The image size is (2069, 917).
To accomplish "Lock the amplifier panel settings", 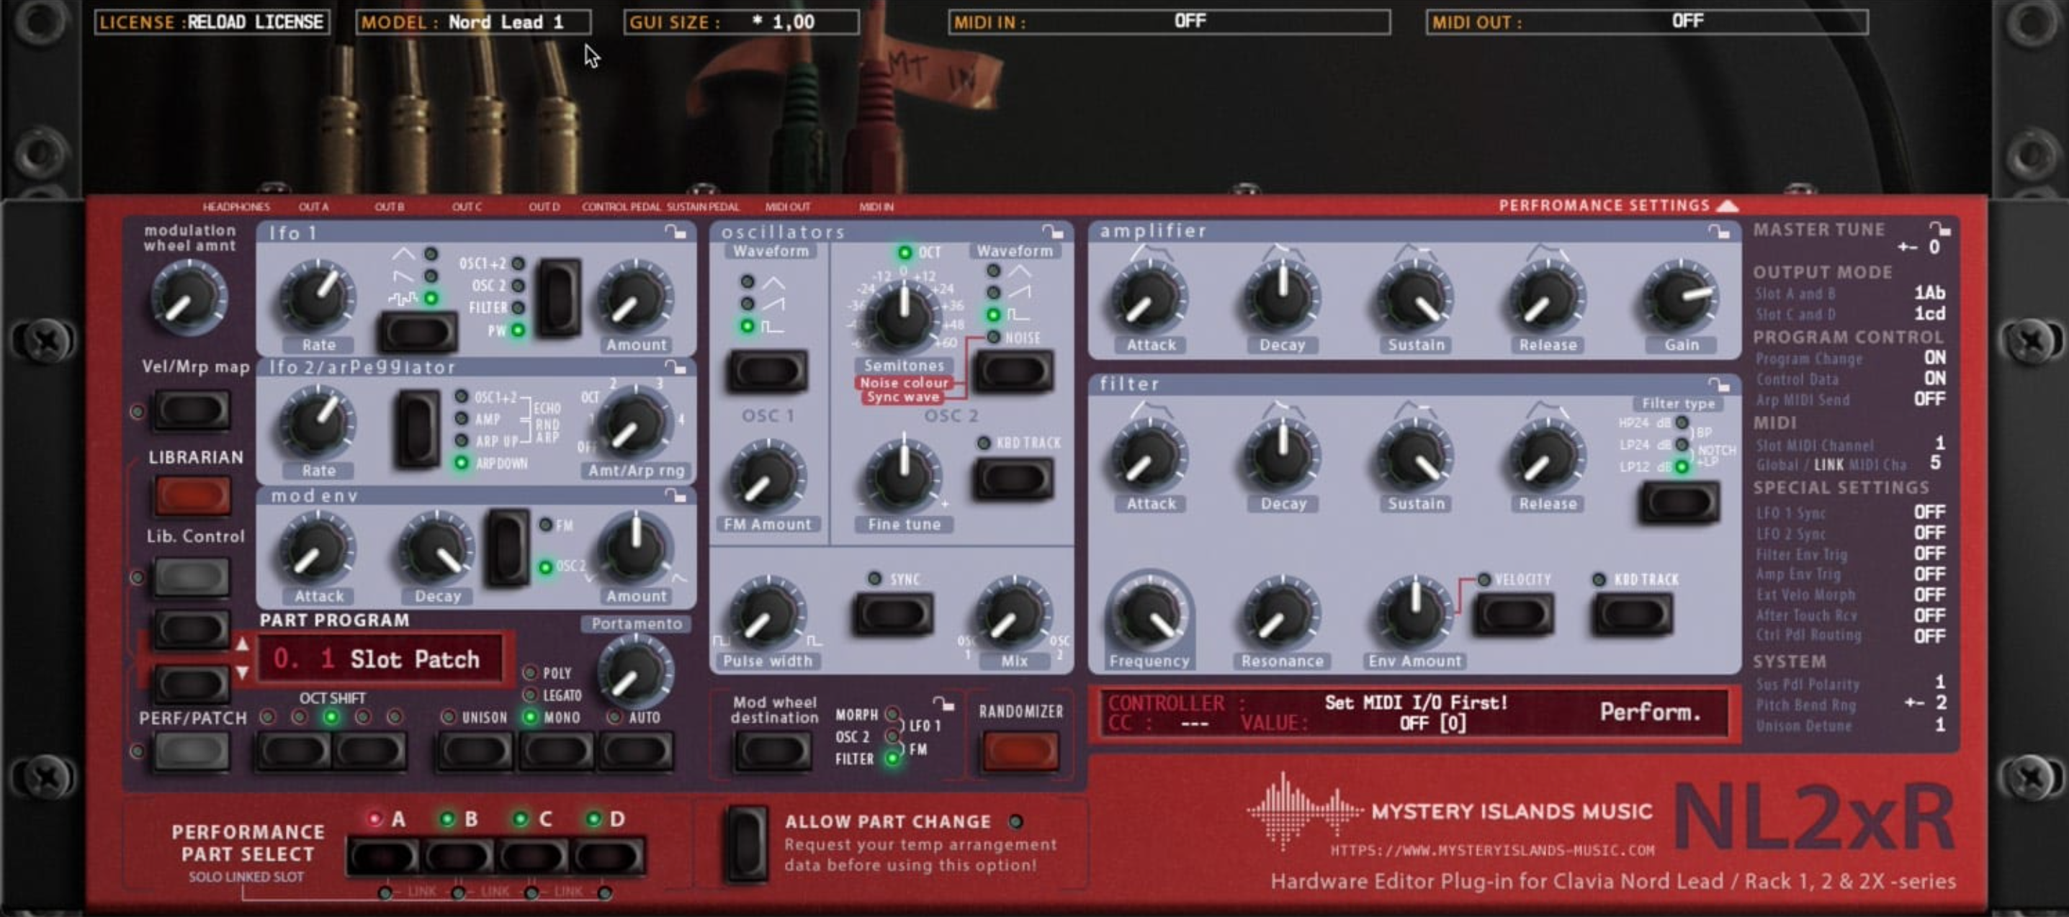I will (1719, 230).
